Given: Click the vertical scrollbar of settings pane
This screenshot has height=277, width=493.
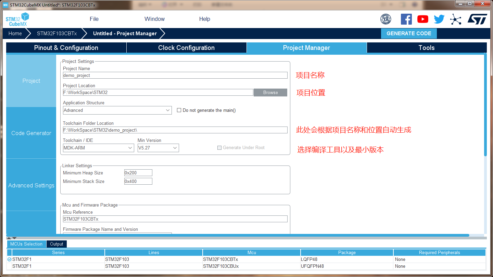Looking at the screenshot, I should 485,105.
